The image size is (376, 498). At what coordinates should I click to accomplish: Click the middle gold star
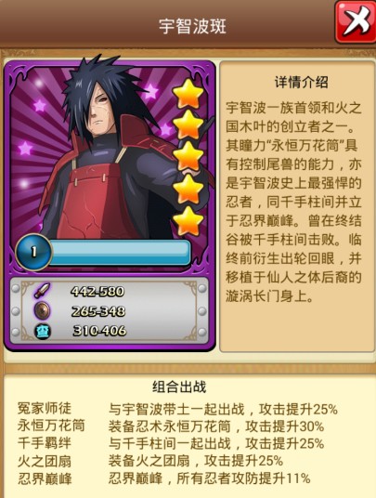[188, 156]
